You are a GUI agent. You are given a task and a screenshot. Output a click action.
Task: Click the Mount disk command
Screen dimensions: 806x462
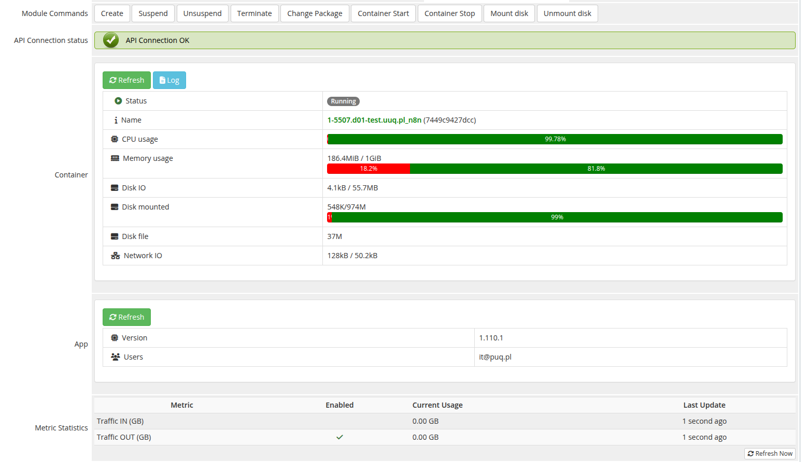(x=509, y=13)
